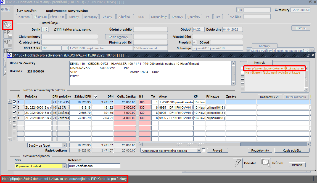Tick the checkbox next to 'Není připojen žádný dokument'
The width and height of the screenshot is (317, 183).
(242, 68)
